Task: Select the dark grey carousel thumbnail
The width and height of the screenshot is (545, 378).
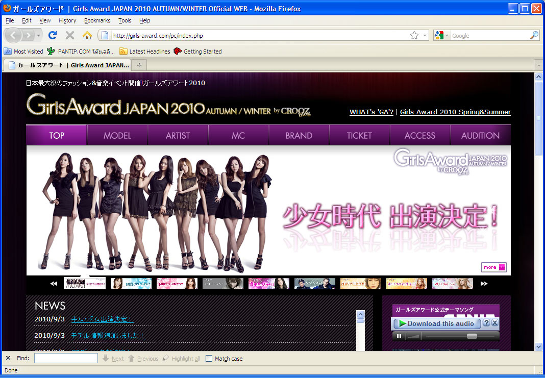Action: click(223, 284)
